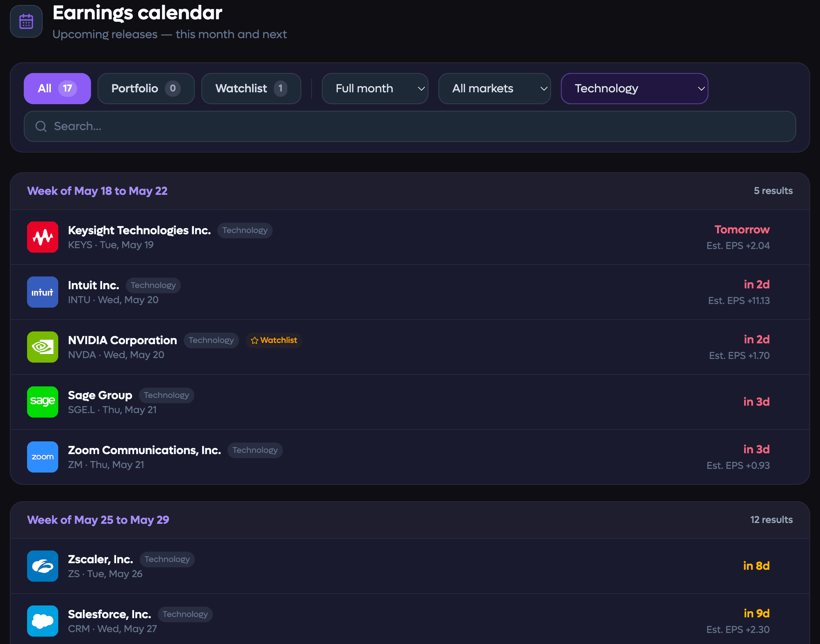Click Technology tag next to Salesforce
This screenshot has width=820, height=644.
(x=185, y=614)
